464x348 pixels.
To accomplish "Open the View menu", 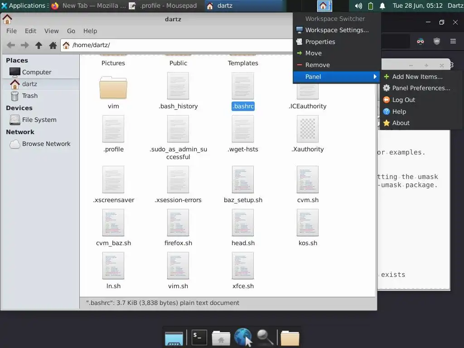I will 52,31.
